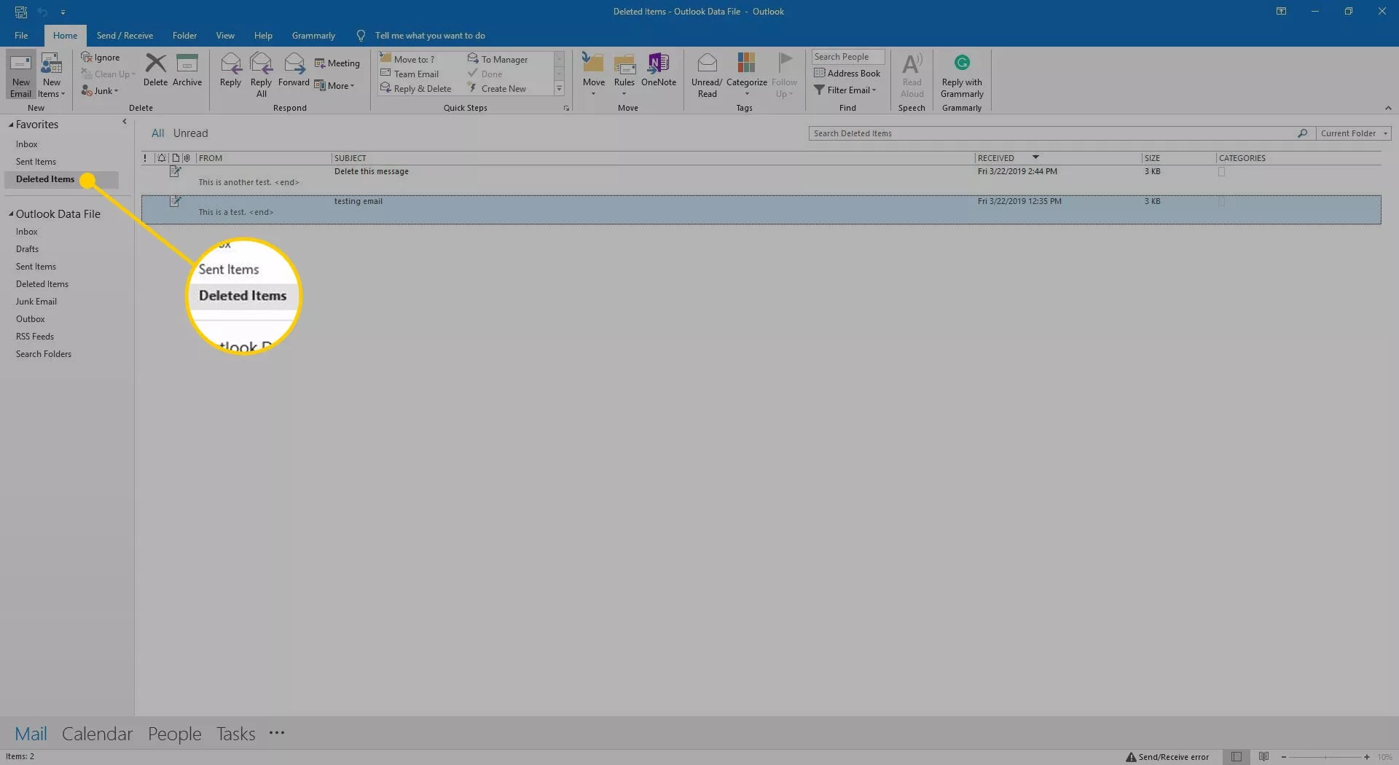Click the search magnifier icon
The image size is (1399, 765).
tap(1302, 133)
